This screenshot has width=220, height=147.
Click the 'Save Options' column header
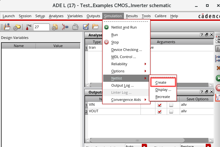(197, 99)
